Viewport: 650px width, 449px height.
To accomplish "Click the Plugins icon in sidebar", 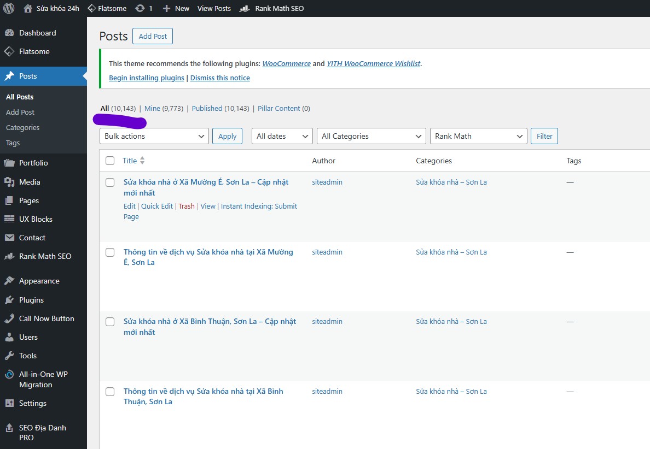I will (9, 300).
